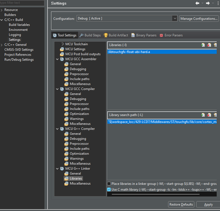The width and height of the screenshot is (220, 211).
Task: Select Build Variables in the left tree
Action: point(19,25)
